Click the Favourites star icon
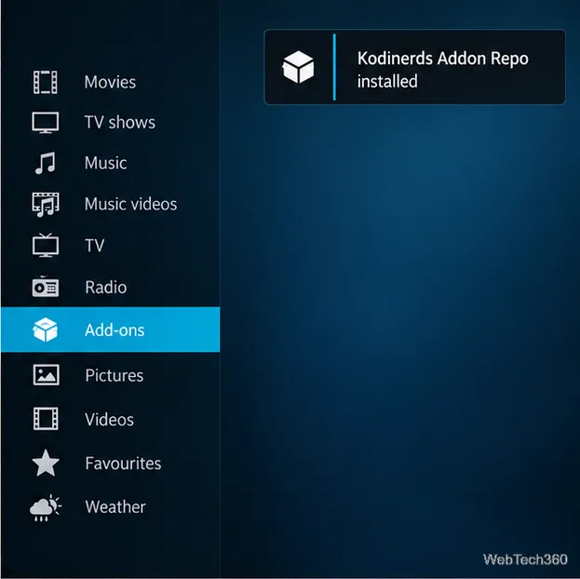580x579 pixels. click(46, 463)
